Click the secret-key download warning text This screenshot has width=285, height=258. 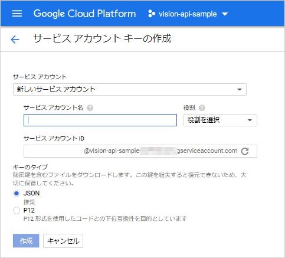(x=130, y=179)
